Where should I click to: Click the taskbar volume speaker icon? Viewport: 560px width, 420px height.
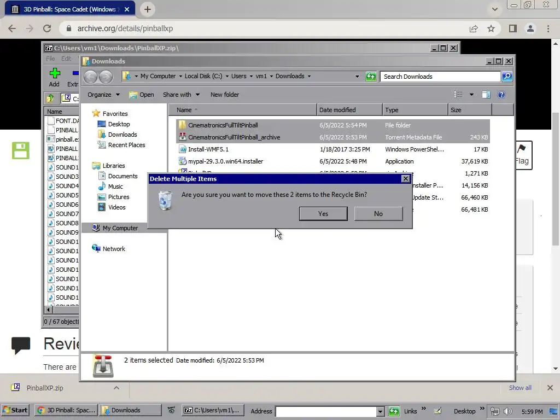click(507, 411)
